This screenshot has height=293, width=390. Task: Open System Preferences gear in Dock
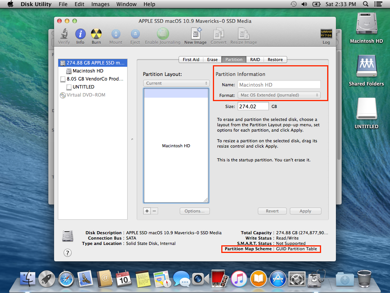click(x=297, y=279)
